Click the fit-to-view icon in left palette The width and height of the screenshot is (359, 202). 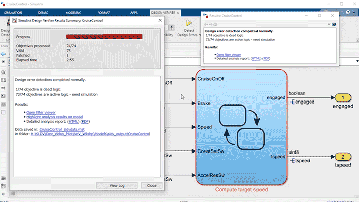[x=4, y=80]
